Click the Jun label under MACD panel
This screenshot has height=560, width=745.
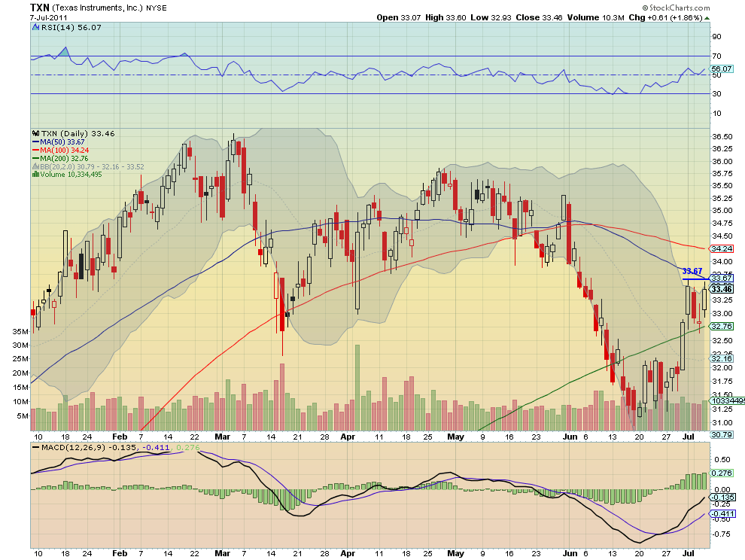(570, 553)
